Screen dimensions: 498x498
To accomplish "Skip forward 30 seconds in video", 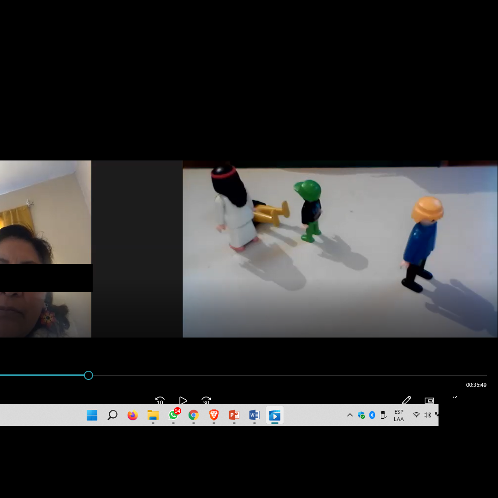I will click(206, 400).
